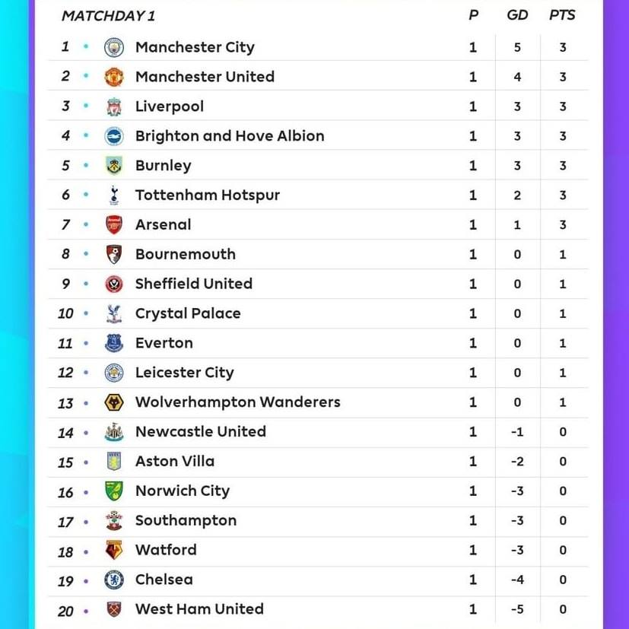Click the P column header

(473, 15)
